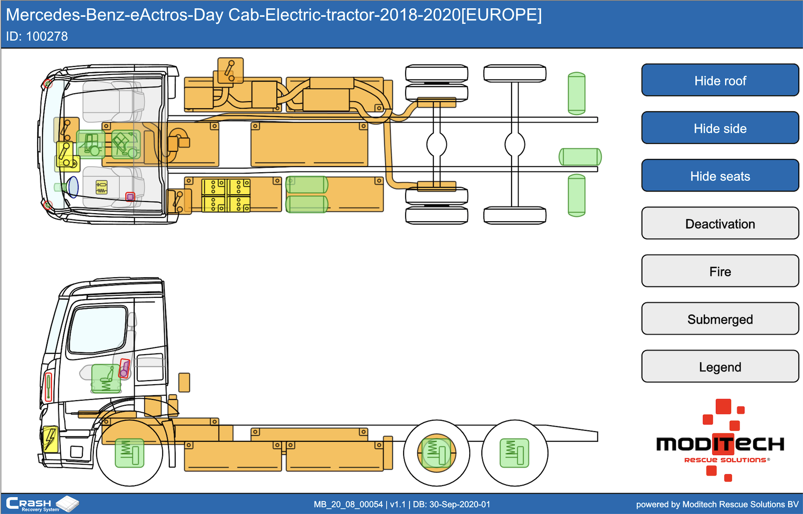
Task: Select the green air-suspension icon on the front wheel
Action: point(130,453)
